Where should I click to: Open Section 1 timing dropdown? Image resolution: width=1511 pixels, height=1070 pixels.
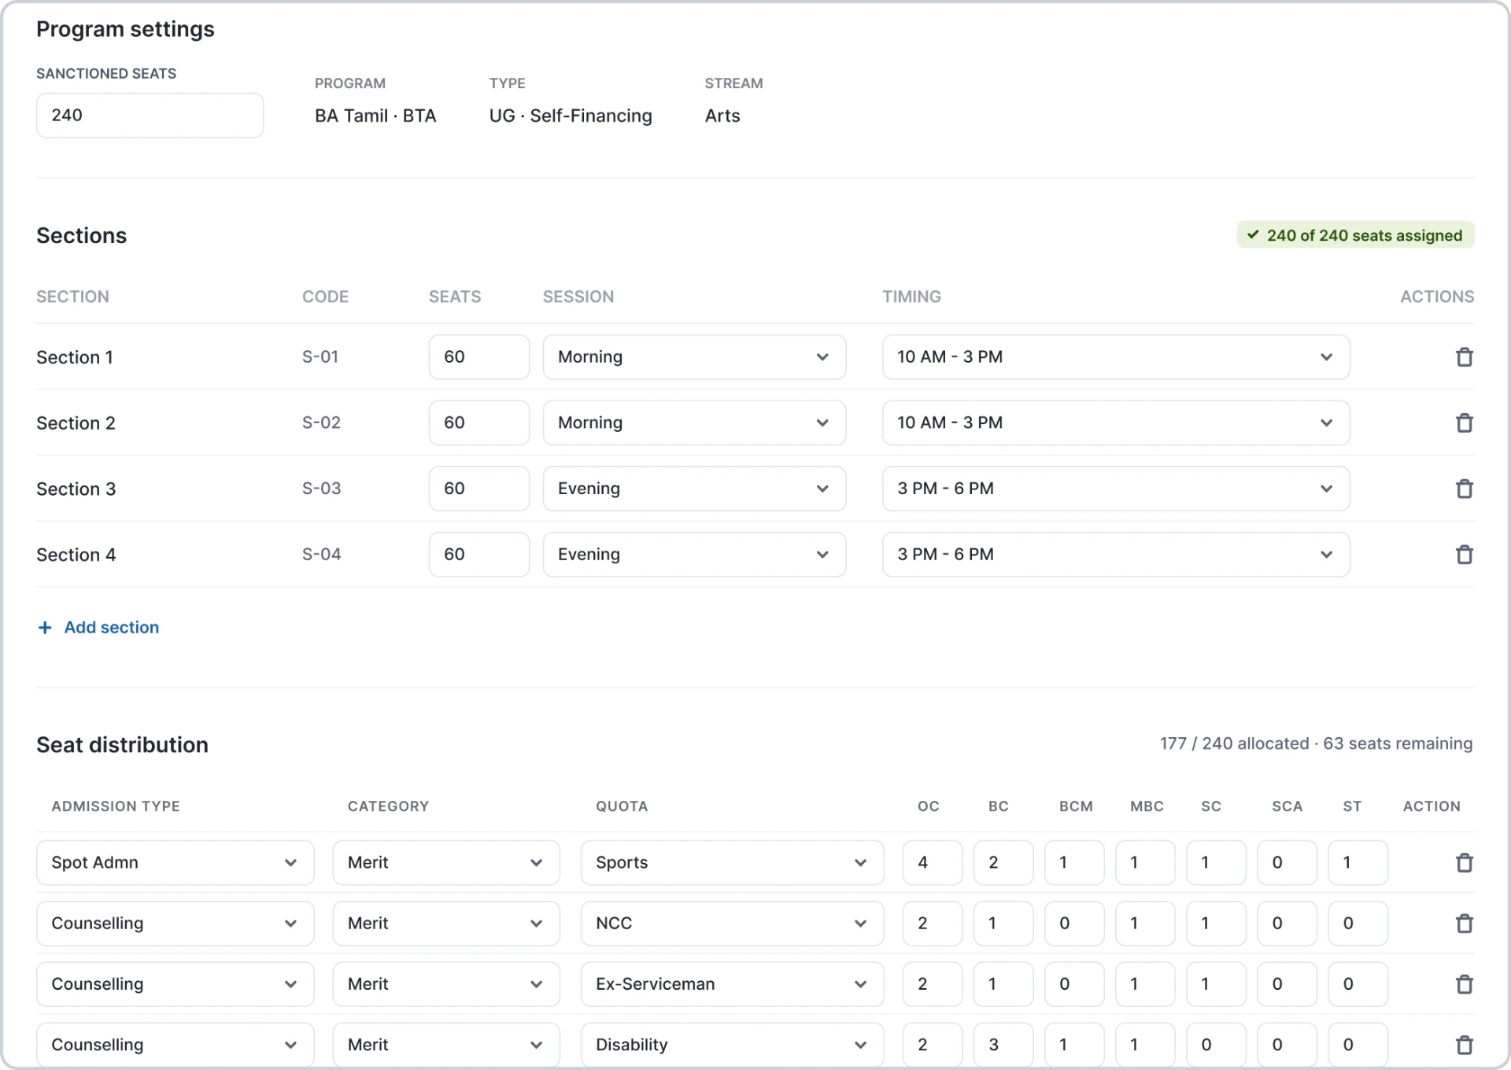click(1116, 357)
